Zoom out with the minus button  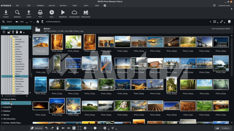tap(85, 128)
